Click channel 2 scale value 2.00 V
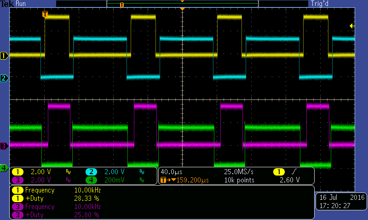This screenshot has width=368, height=220. click(114, 172)
